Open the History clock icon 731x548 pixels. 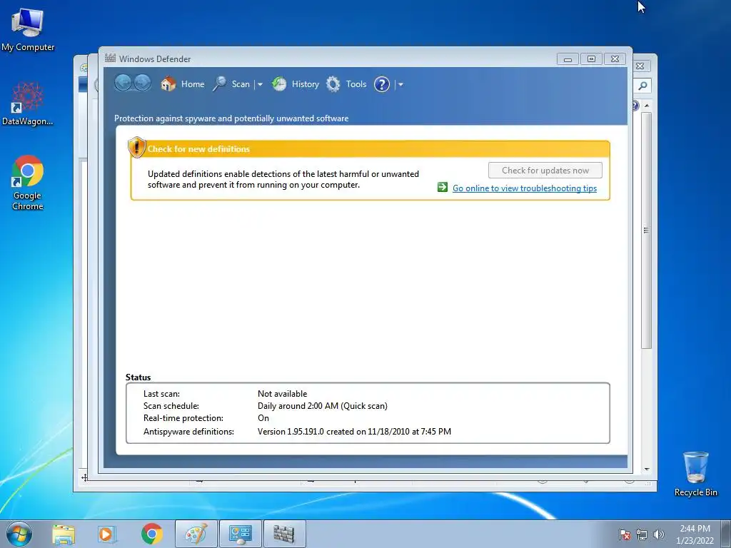pos(279,84)
